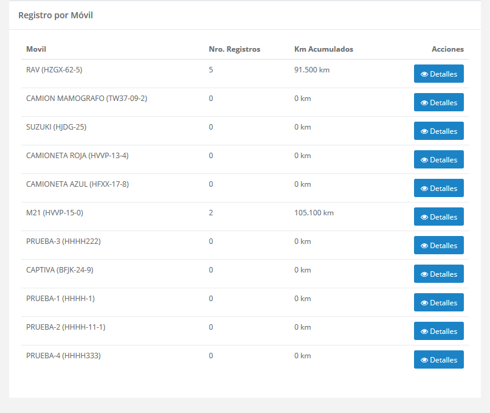Click the Nro. Registros column header
This screenshot has width=490, height=413.
pyautogui.click(x=234, y=49)
